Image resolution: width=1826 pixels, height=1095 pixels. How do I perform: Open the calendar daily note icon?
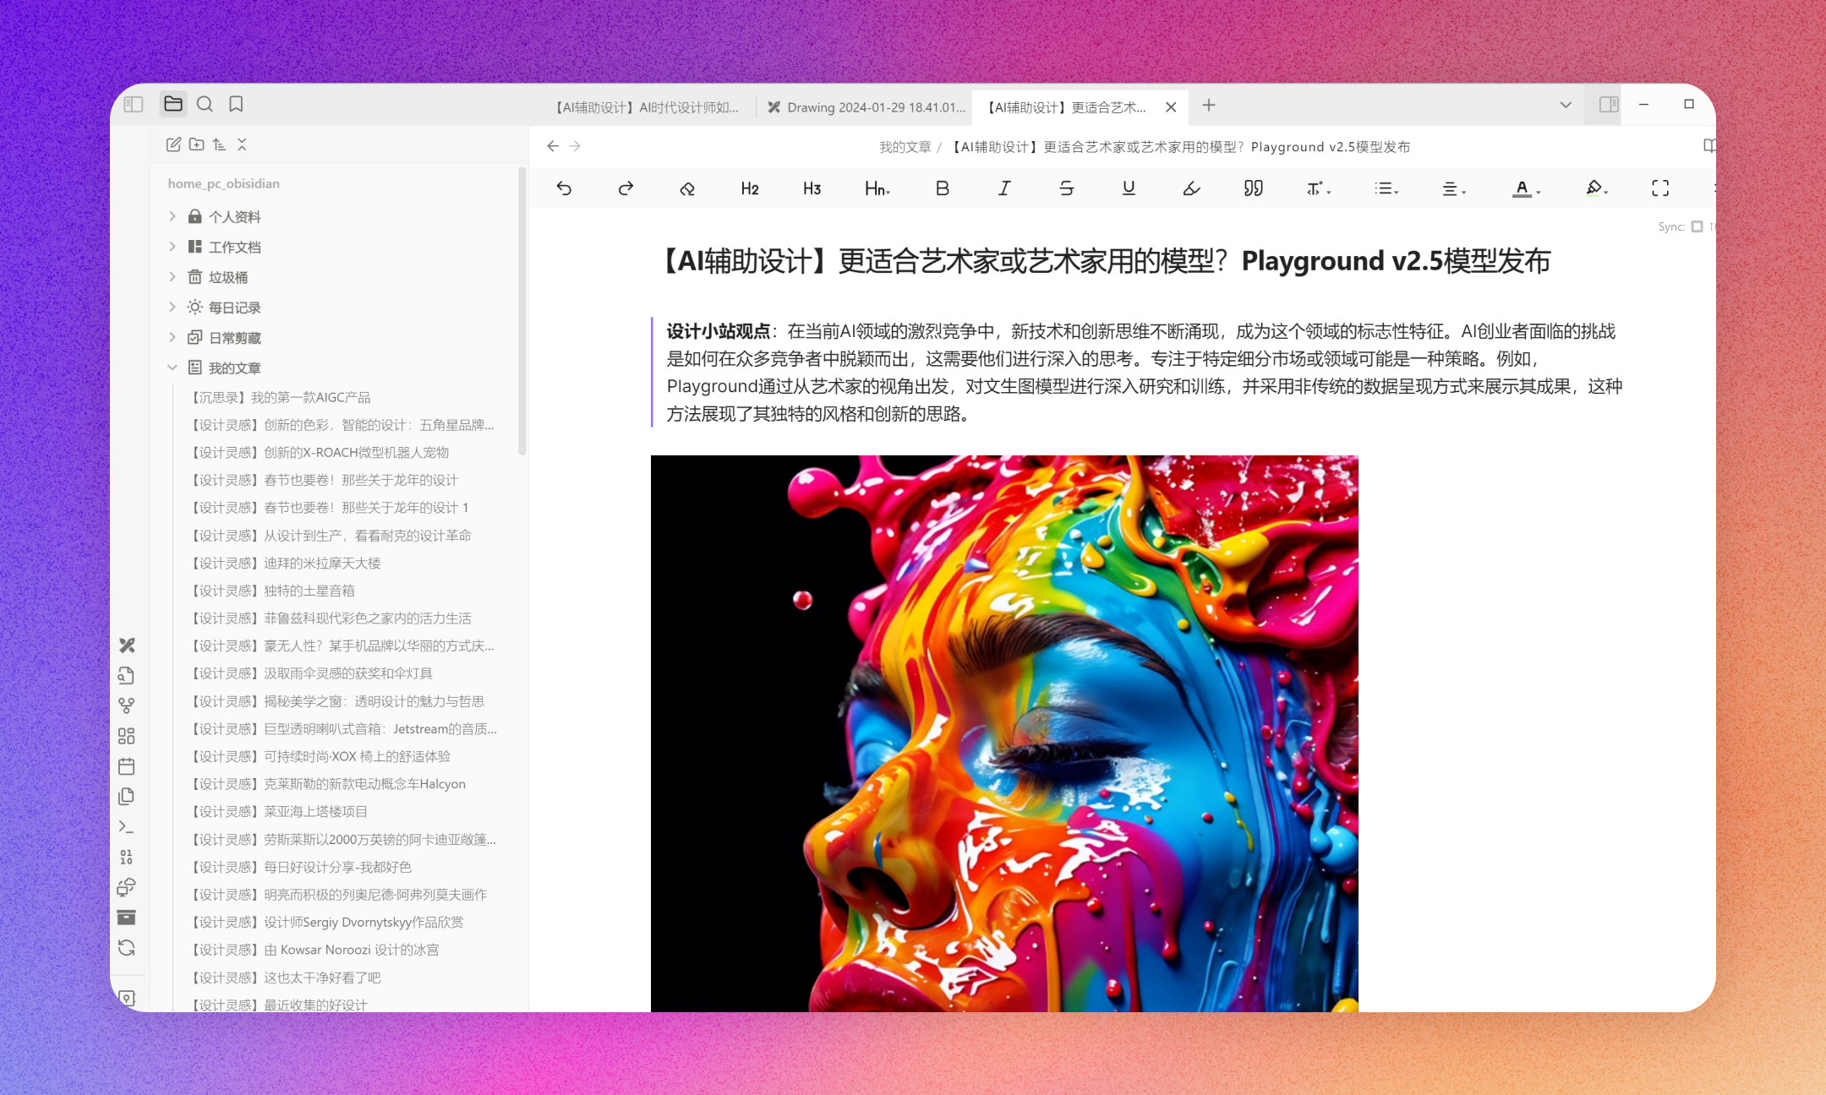tap(127, 766)
